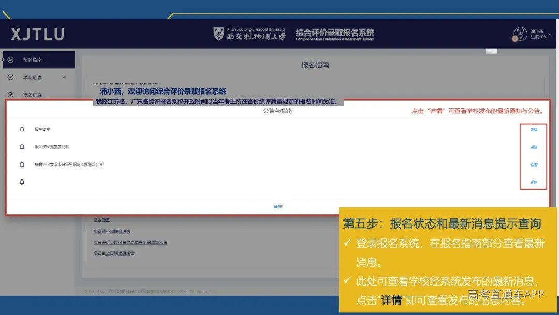This screenshot has height=315, width=559.
Task: Click the 确定 button in the dialog
Action: 278,206
